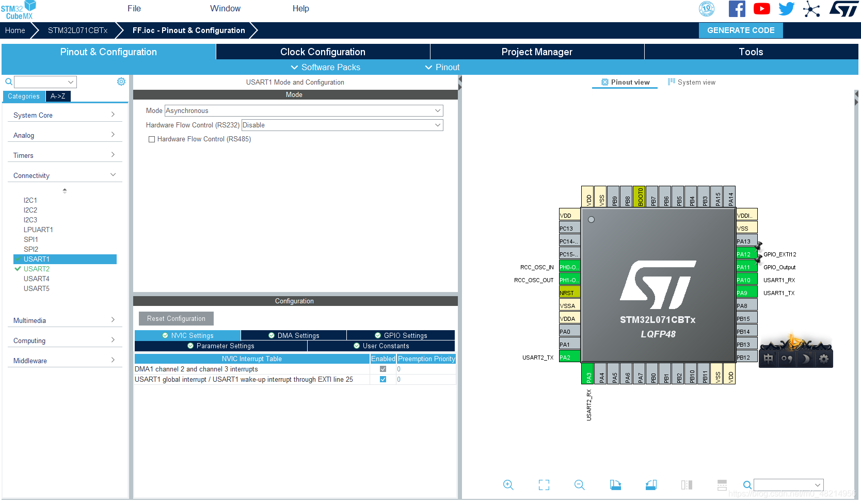Zoom in on the pinout view
Screen dimensions: 861x503
point(508,485)
